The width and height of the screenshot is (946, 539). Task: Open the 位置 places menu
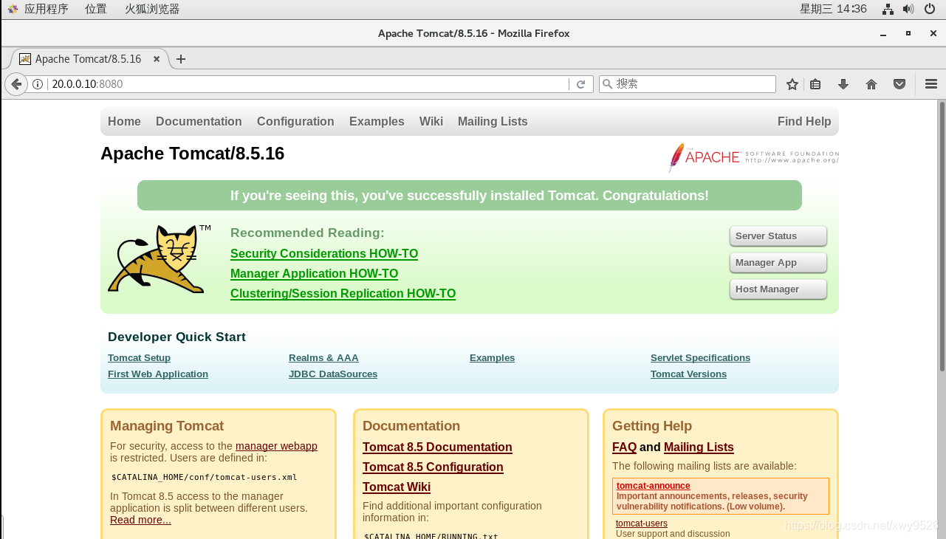(x=95, y=9)
